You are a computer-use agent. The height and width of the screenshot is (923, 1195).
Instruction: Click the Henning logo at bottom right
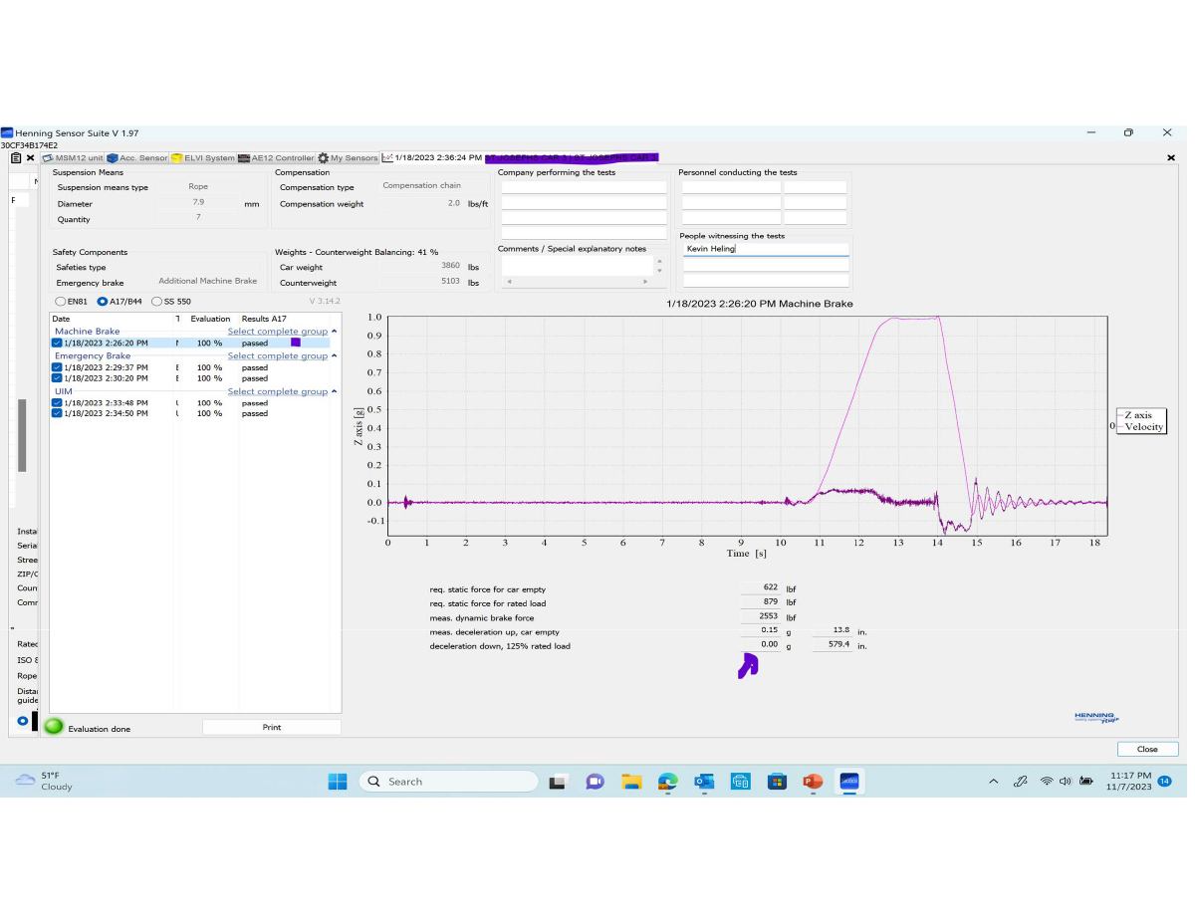click(x=1096, y=717)
